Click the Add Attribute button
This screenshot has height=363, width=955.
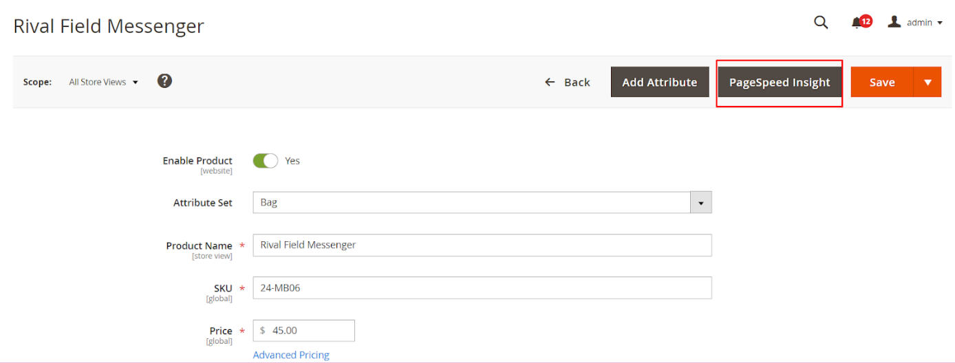[x=659, y=82]
